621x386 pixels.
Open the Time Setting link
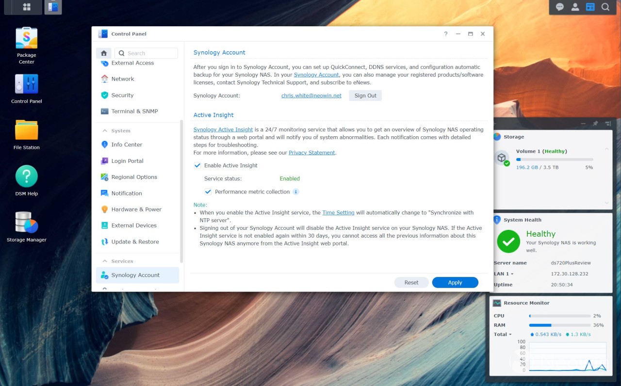tap(338, 213)
